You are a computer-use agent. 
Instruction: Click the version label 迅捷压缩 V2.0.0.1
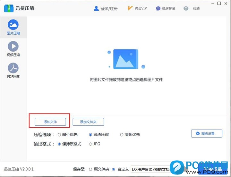click(x=19, y=169)
